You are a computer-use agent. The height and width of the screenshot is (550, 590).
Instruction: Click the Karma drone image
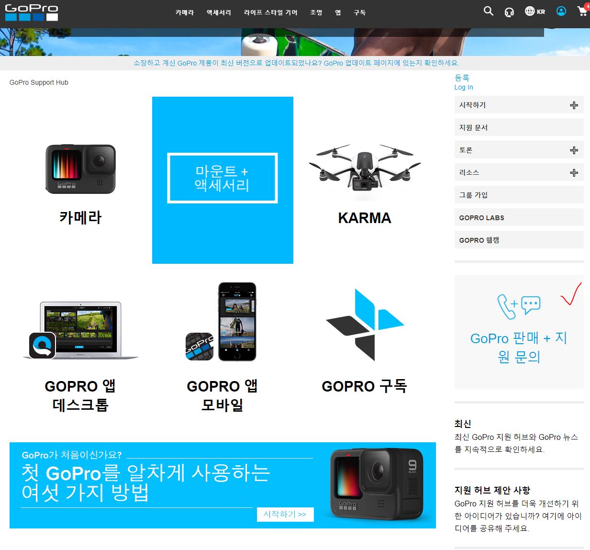tap(365, 168)
